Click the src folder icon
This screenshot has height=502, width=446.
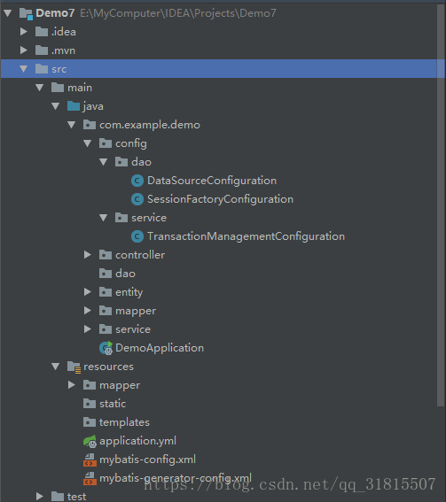(x=42, y=69)
